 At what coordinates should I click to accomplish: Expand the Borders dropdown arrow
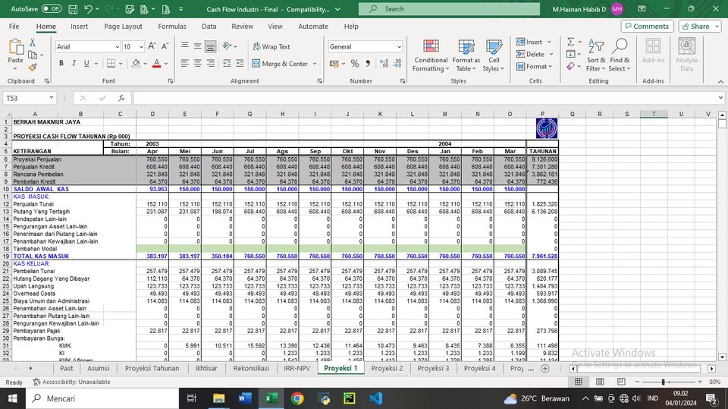(x=121, y=64)
